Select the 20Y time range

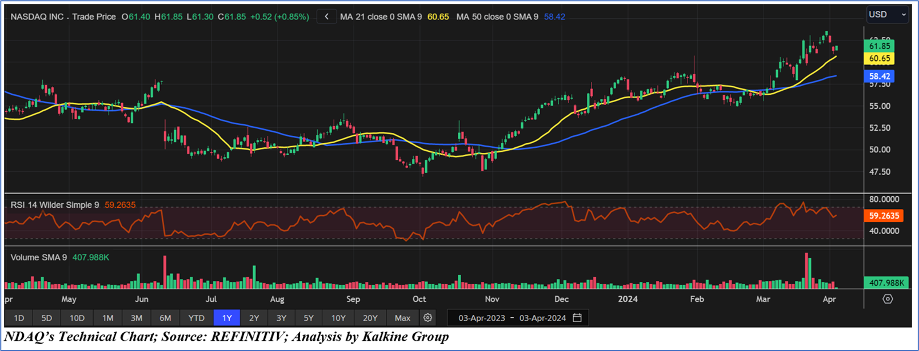tap(370, 318)
